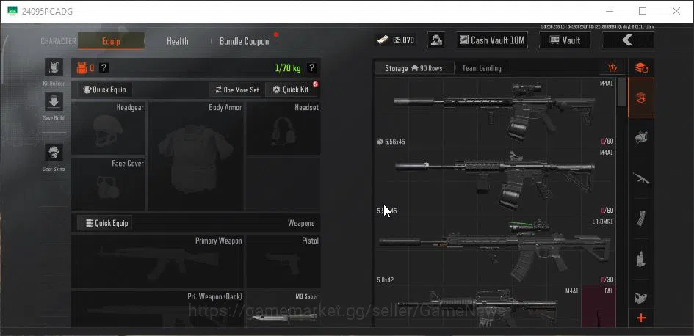Viewport: 694px width, 336px height.
Task: Select the FAL item in storage
Action: click(x=599, y=307)
